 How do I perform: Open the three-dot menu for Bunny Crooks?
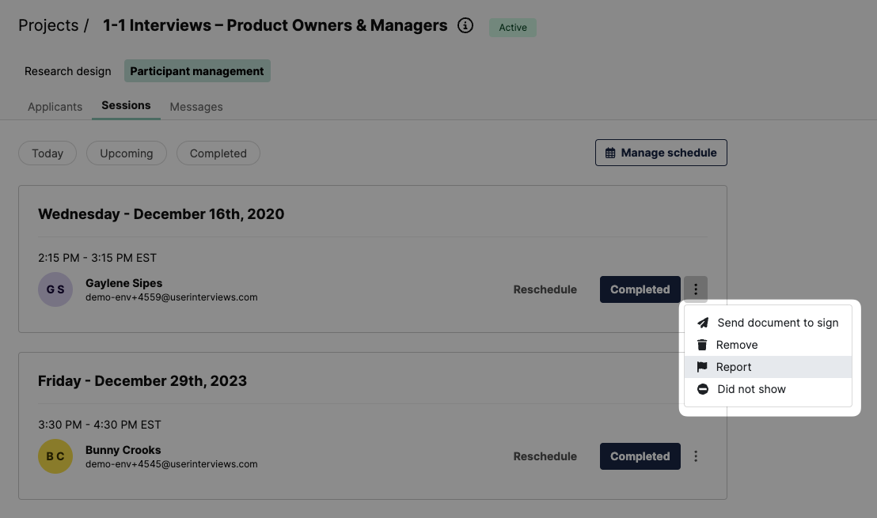(696, 456)
